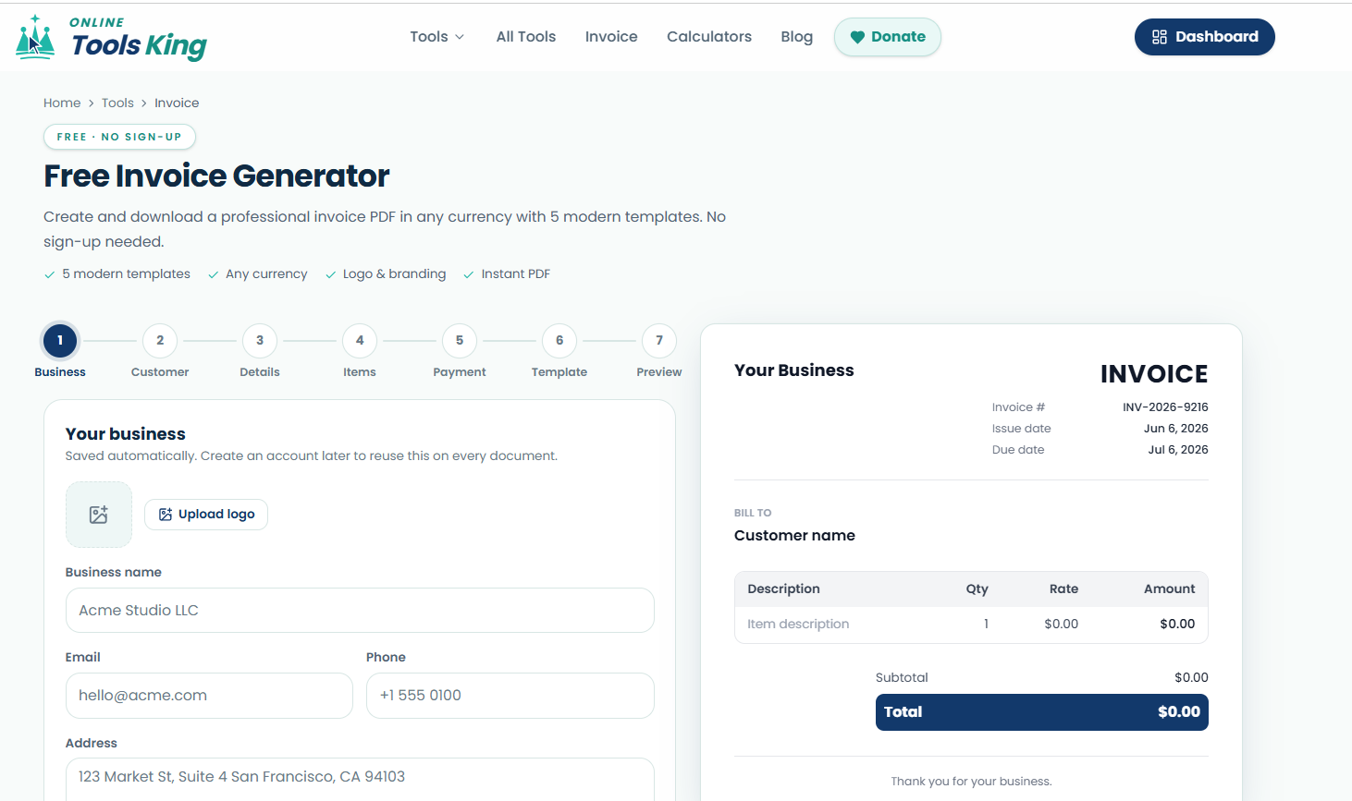Open the Invoice nav link
This screenshot has height=801, width=1352.
coord(611,37)
